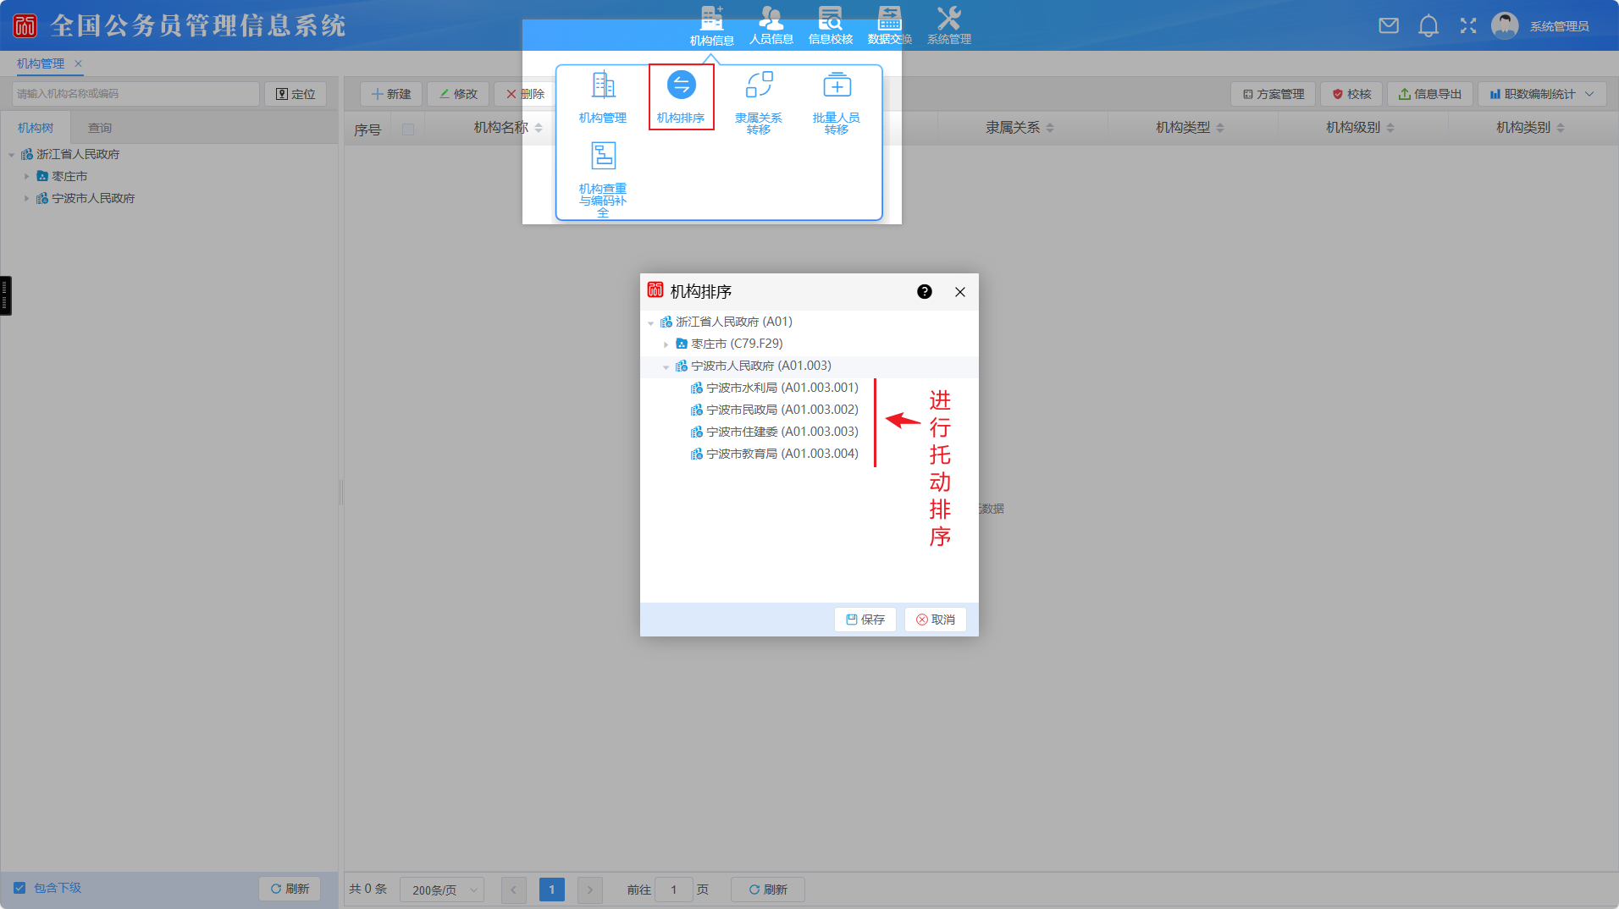Open 机构管理 building icon
The width and height of the screenshot is (1619, 909).
point(603,85)
